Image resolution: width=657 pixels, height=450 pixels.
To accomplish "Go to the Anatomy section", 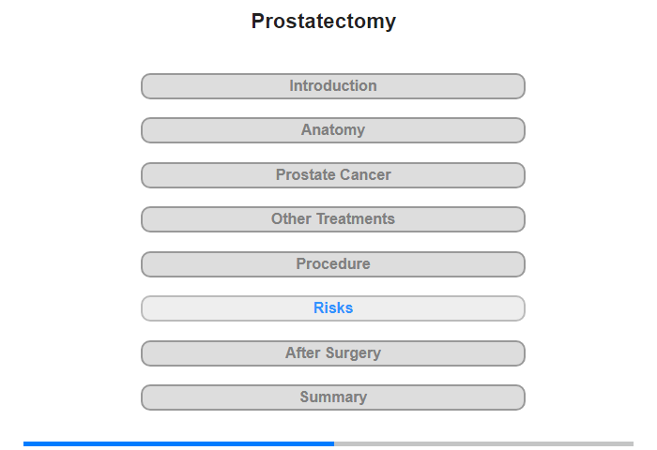I will (332, 130).
